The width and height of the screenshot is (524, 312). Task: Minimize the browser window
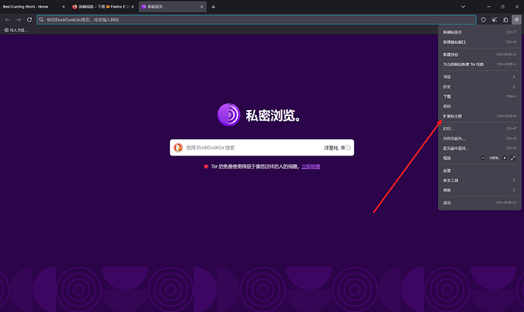pyautogui.click(x=489, y=7)
